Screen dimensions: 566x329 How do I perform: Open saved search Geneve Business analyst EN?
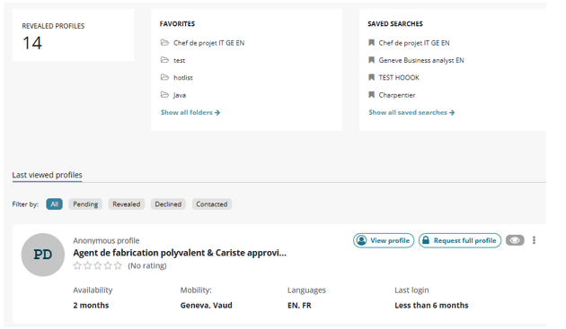tap(421, 60)
